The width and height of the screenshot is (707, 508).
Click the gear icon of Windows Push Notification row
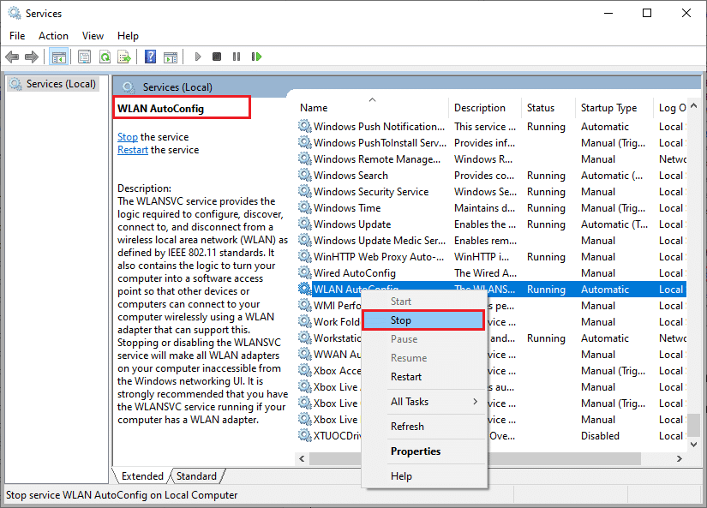(305, 126)
